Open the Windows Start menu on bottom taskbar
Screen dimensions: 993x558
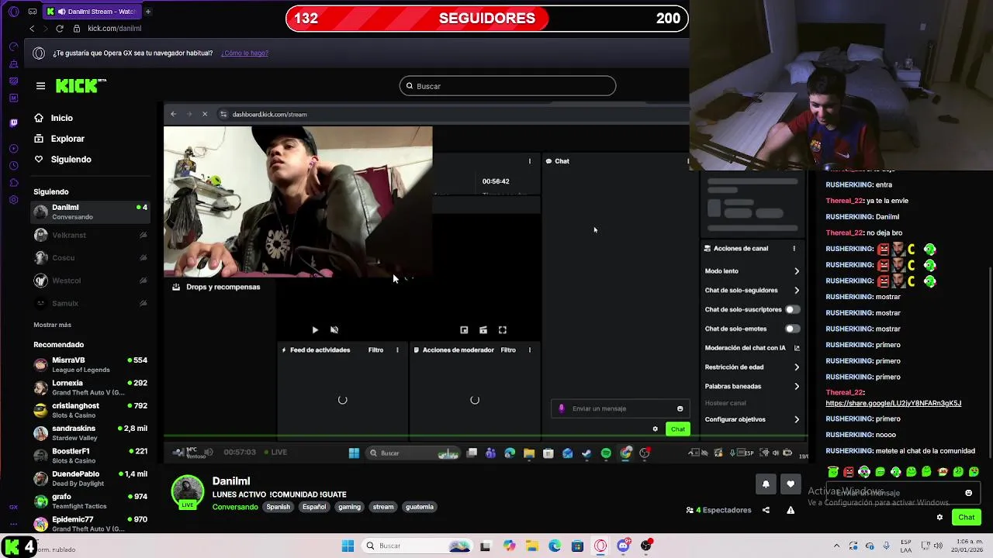pyautogui.click(x=348, y=546)
